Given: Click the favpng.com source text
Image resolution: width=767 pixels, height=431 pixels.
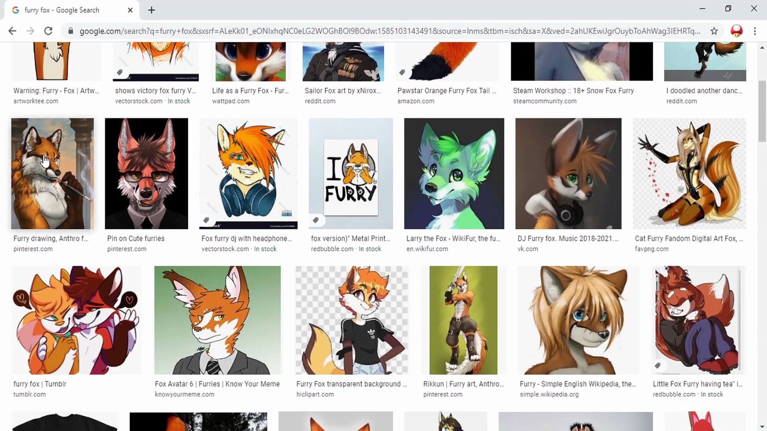Looking at the screenshot, I should pyautogui.click(x=651, y=249).
